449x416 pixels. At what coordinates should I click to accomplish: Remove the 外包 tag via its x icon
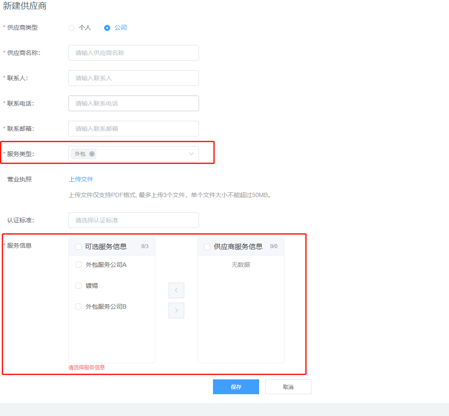click(x=92, y=154)
